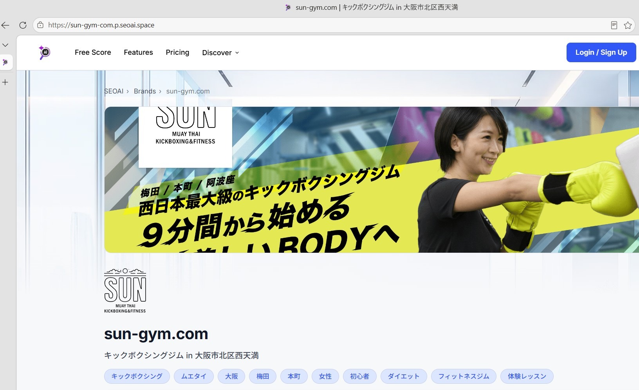Click the SEOAI logo in the header
The width and height of the screenshot is (639, 390).
(x=44, y=52)
